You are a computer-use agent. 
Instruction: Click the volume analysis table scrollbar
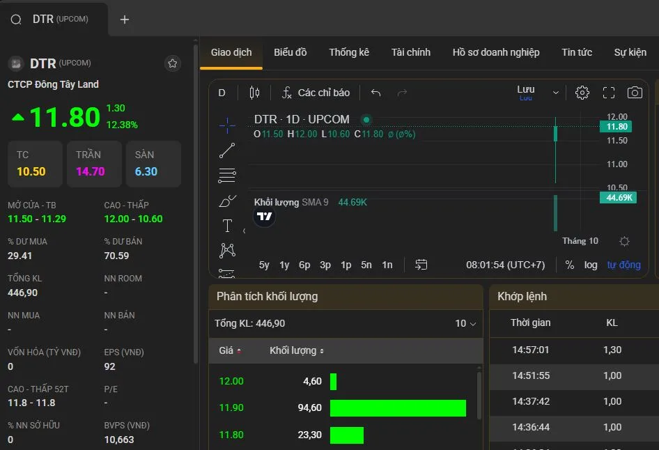click(x=479, y=395)
